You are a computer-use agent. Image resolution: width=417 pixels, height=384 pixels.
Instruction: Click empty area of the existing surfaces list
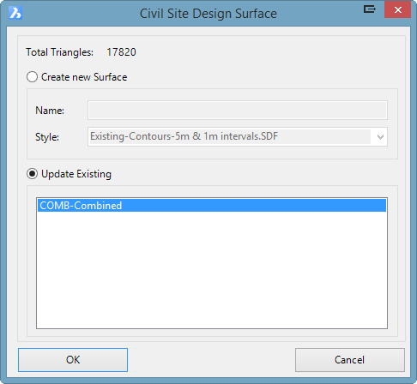[212, 270]
